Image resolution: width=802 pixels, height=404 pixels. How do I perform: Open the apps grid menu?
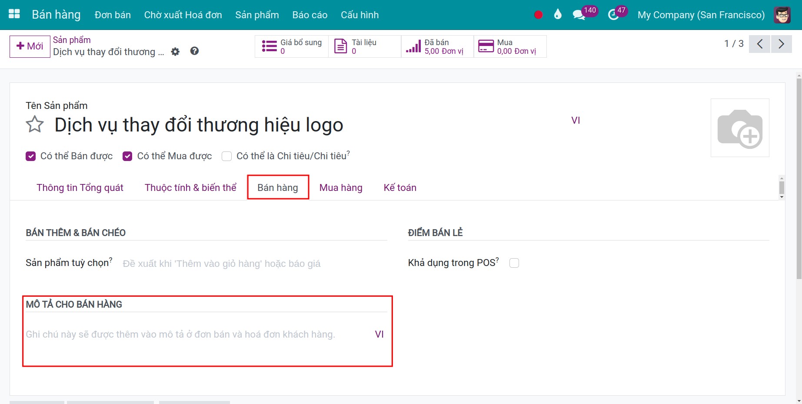(x=13, y=14)
